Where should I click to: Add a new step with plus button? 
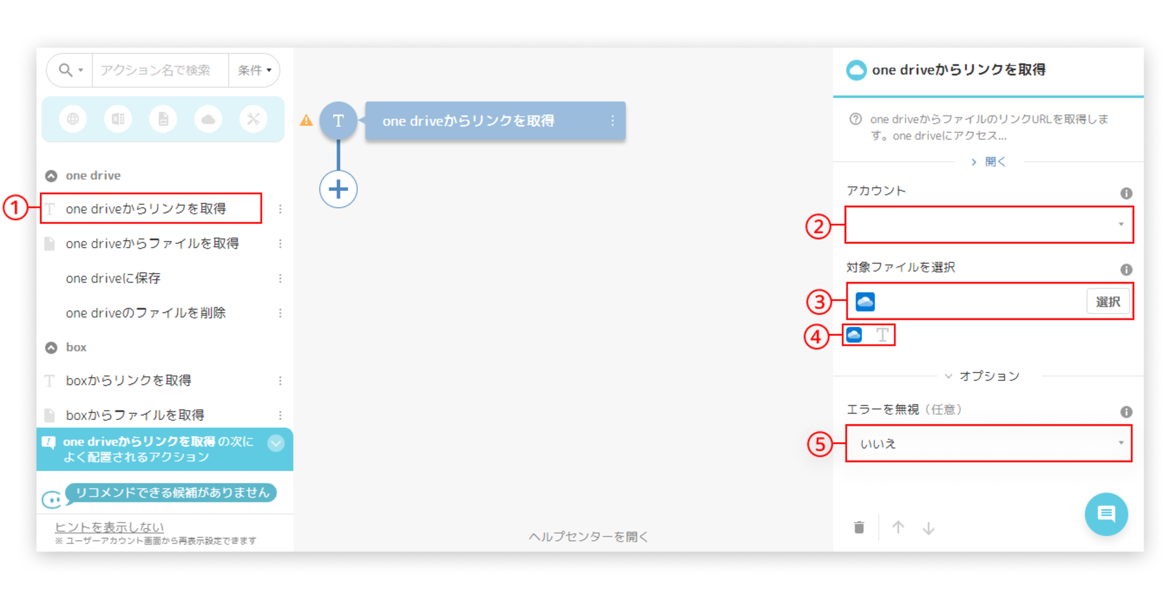[338, 189]
